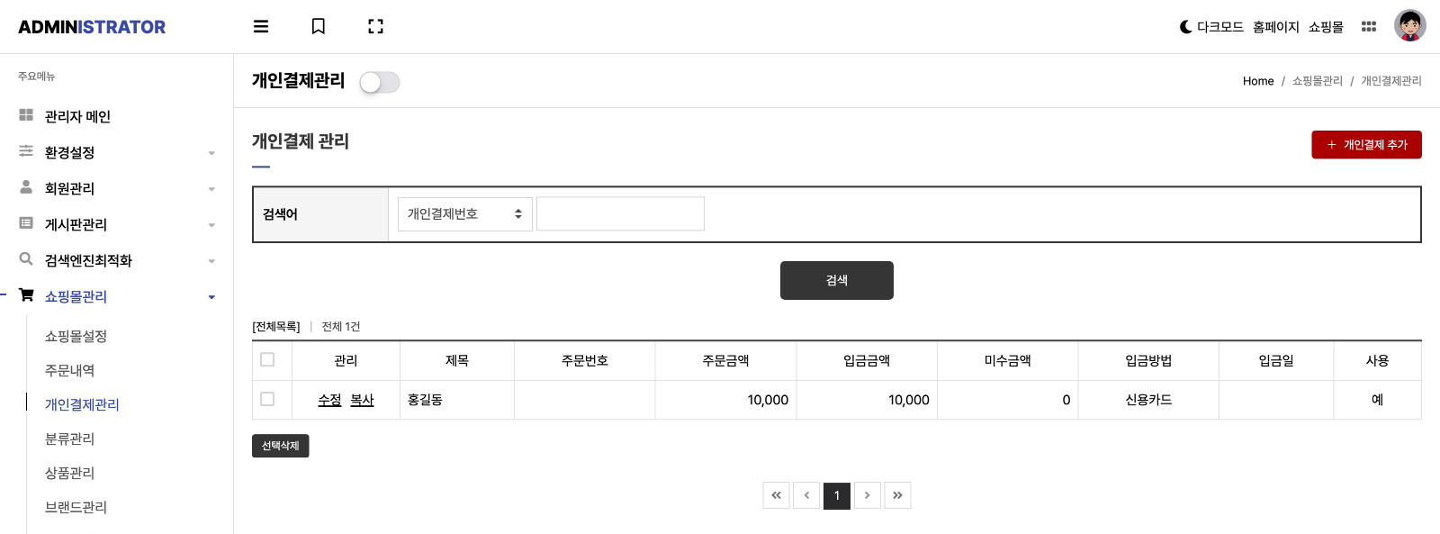Expand the 회원관리 sidebar menu
This screenshot has height=534, width=1440.
117,188
